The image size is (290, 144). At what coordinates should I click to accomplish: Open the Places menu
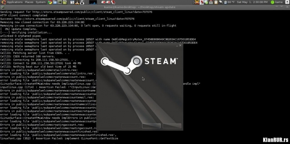click(x=29, y=2)
